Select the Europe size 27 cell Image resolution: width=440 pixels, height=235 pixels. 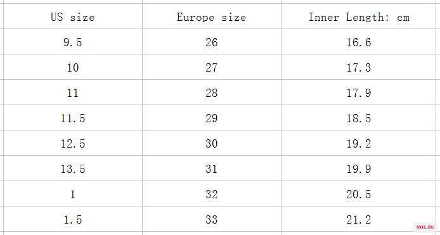(x=212, y=67)
